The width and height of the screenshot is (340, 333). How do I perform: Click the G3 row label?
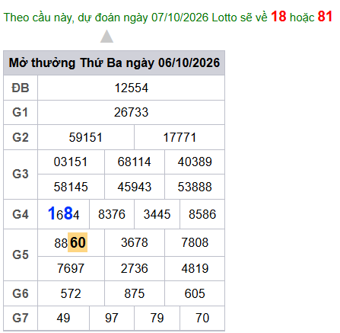pos(21,175)
